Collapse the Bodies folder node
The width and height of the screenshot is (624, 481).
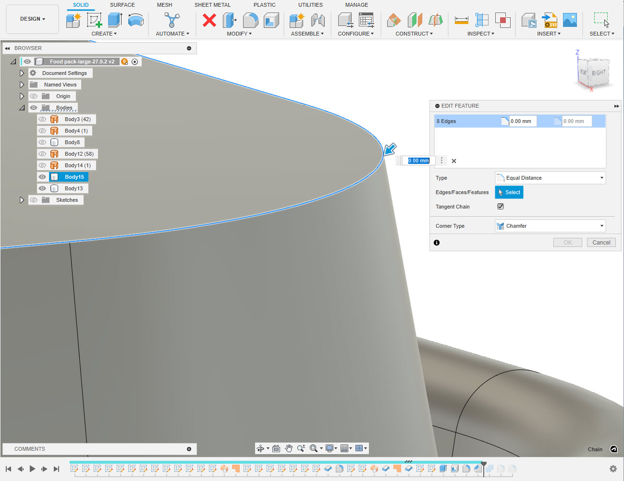pos(22,108)
